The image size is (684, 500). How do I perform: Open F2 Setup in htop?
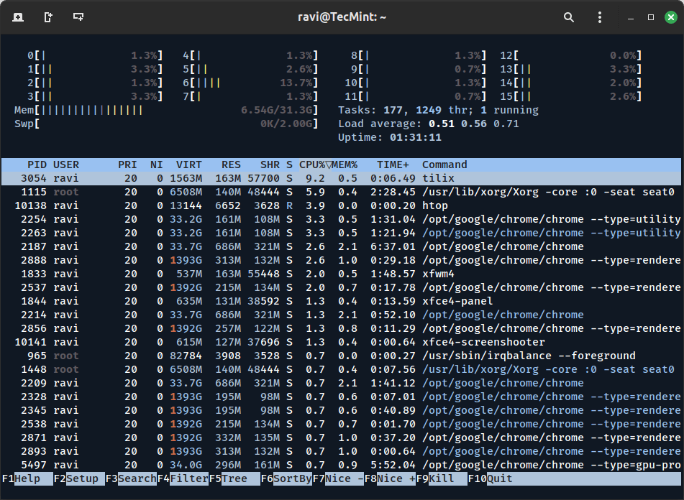click(79, 478)
